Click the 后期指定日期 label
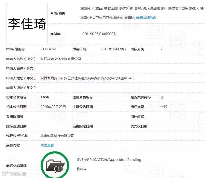This screenshot has height=178, width=205. 83,126
